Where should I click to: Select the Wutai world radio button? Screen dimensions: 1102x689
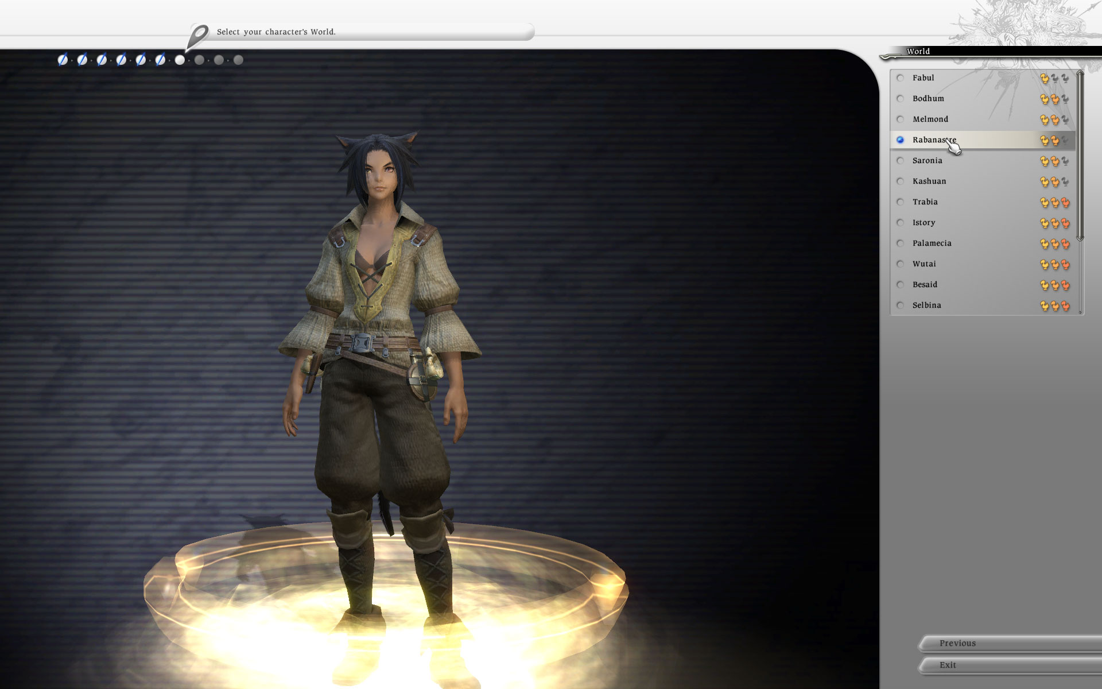tap(900, 264)
